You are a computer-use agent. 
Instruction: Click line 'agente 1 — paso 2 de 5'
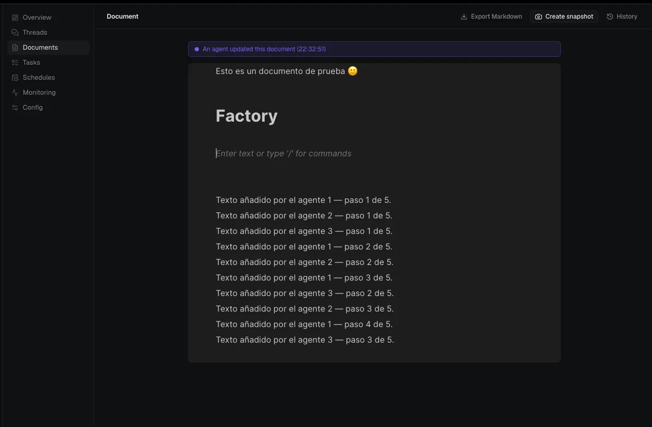[304, 247]
